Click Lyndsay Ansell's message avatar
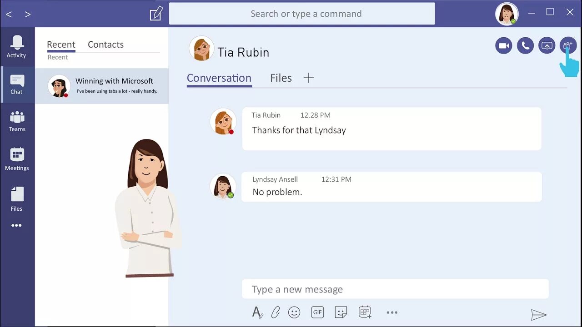The height and width of the screenshot is (327, 582). pyautogui.click(x=223, y=186)
